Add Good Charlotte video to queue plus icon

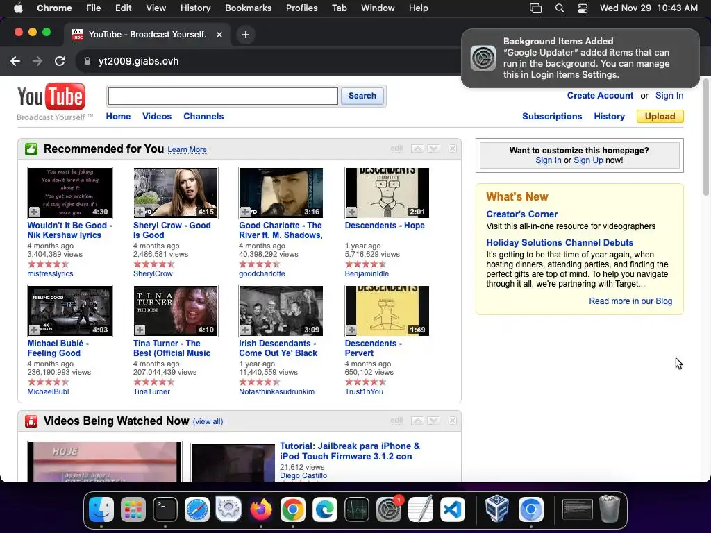coord(245,212)
